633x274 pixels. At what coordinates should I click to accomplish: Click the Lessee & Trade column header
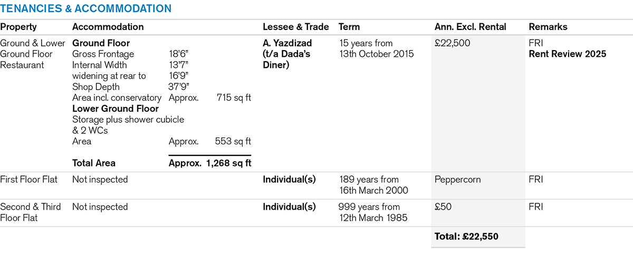[x=296, y=27]
